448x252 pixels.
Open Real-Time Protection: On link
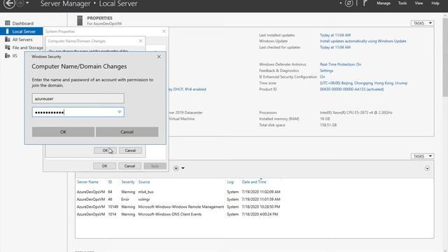coord(340,64)
